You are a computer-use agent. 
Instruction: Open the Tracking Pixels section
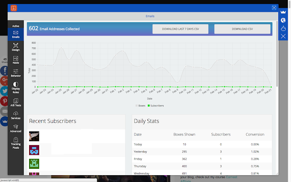[15, 143]
